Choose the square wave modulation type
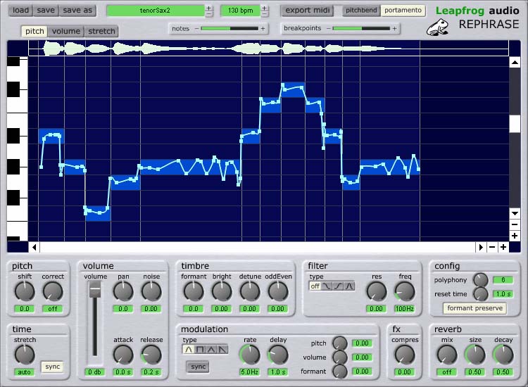The image size is (528, 387). click(x=200, y=349)
